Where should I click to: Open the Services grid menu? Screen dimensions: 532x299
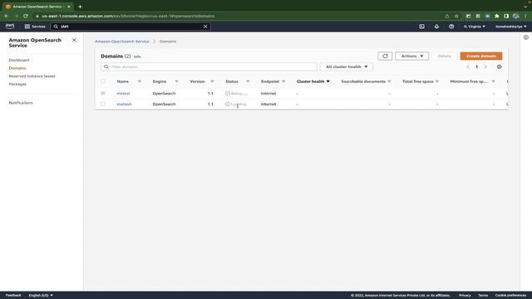pos(35,27)
